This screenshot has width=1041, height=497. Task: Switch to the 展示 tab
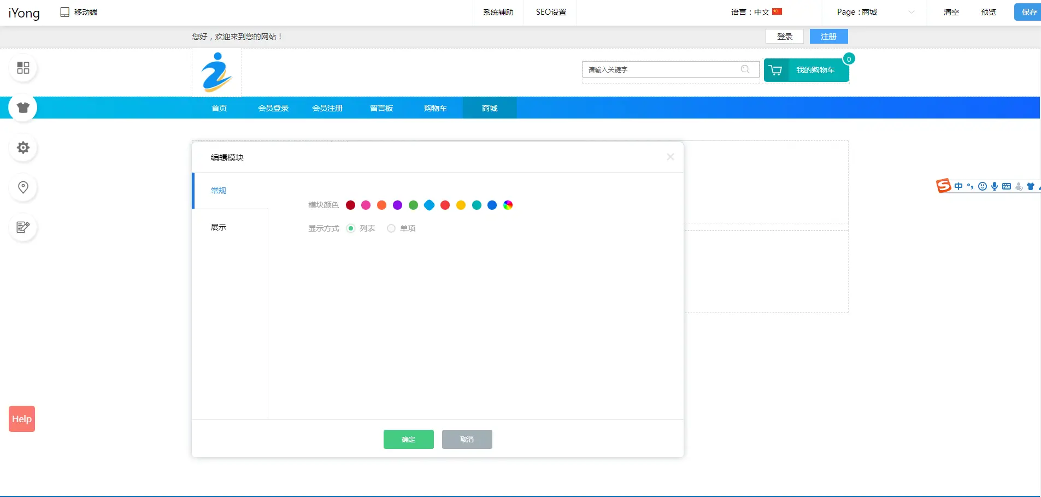tap(219, 227)
